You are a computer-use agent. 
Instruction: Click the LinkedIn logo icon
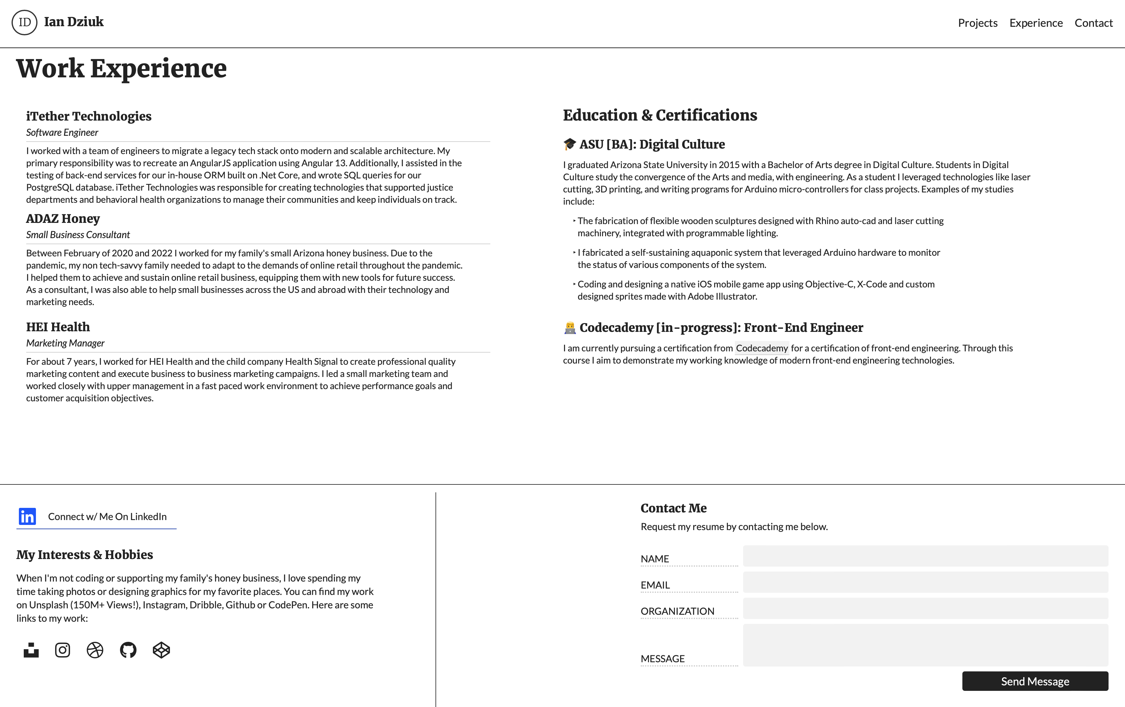27,516
